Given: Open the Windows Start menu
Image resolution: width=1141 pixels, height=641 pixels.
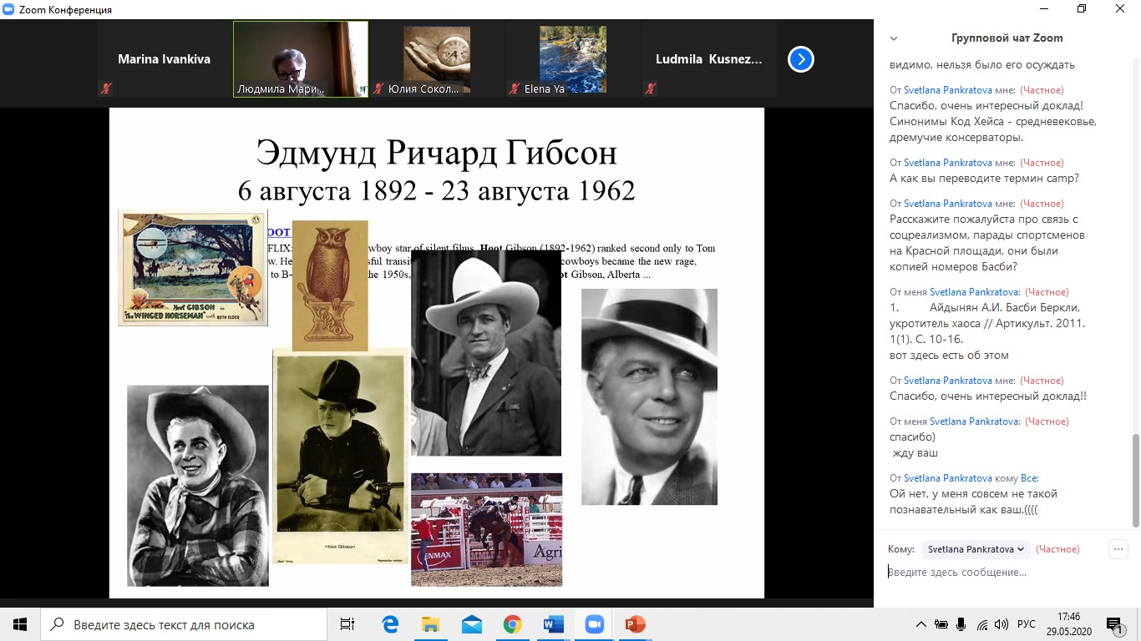Looking at the screenshot, I should 20,624.
